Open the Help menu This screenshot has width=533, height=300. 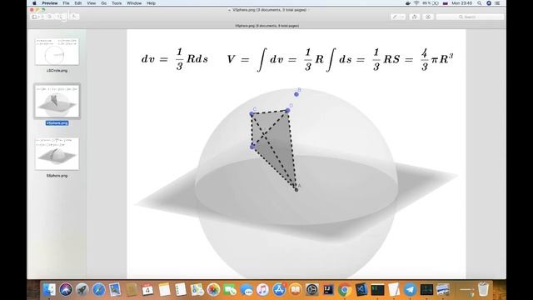point(151,3)
